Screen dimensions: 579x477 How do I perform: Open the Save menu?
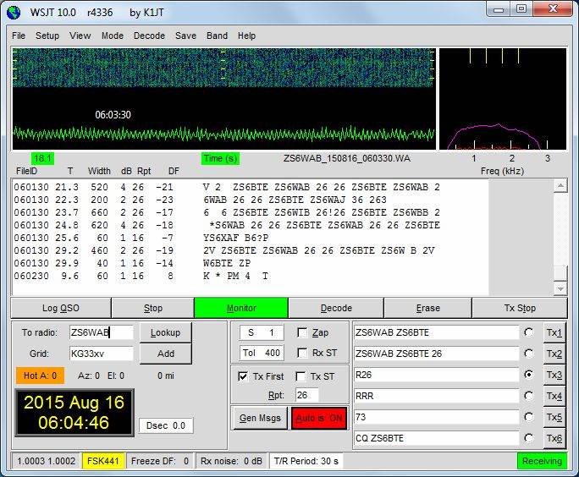[x=185, y=36]
